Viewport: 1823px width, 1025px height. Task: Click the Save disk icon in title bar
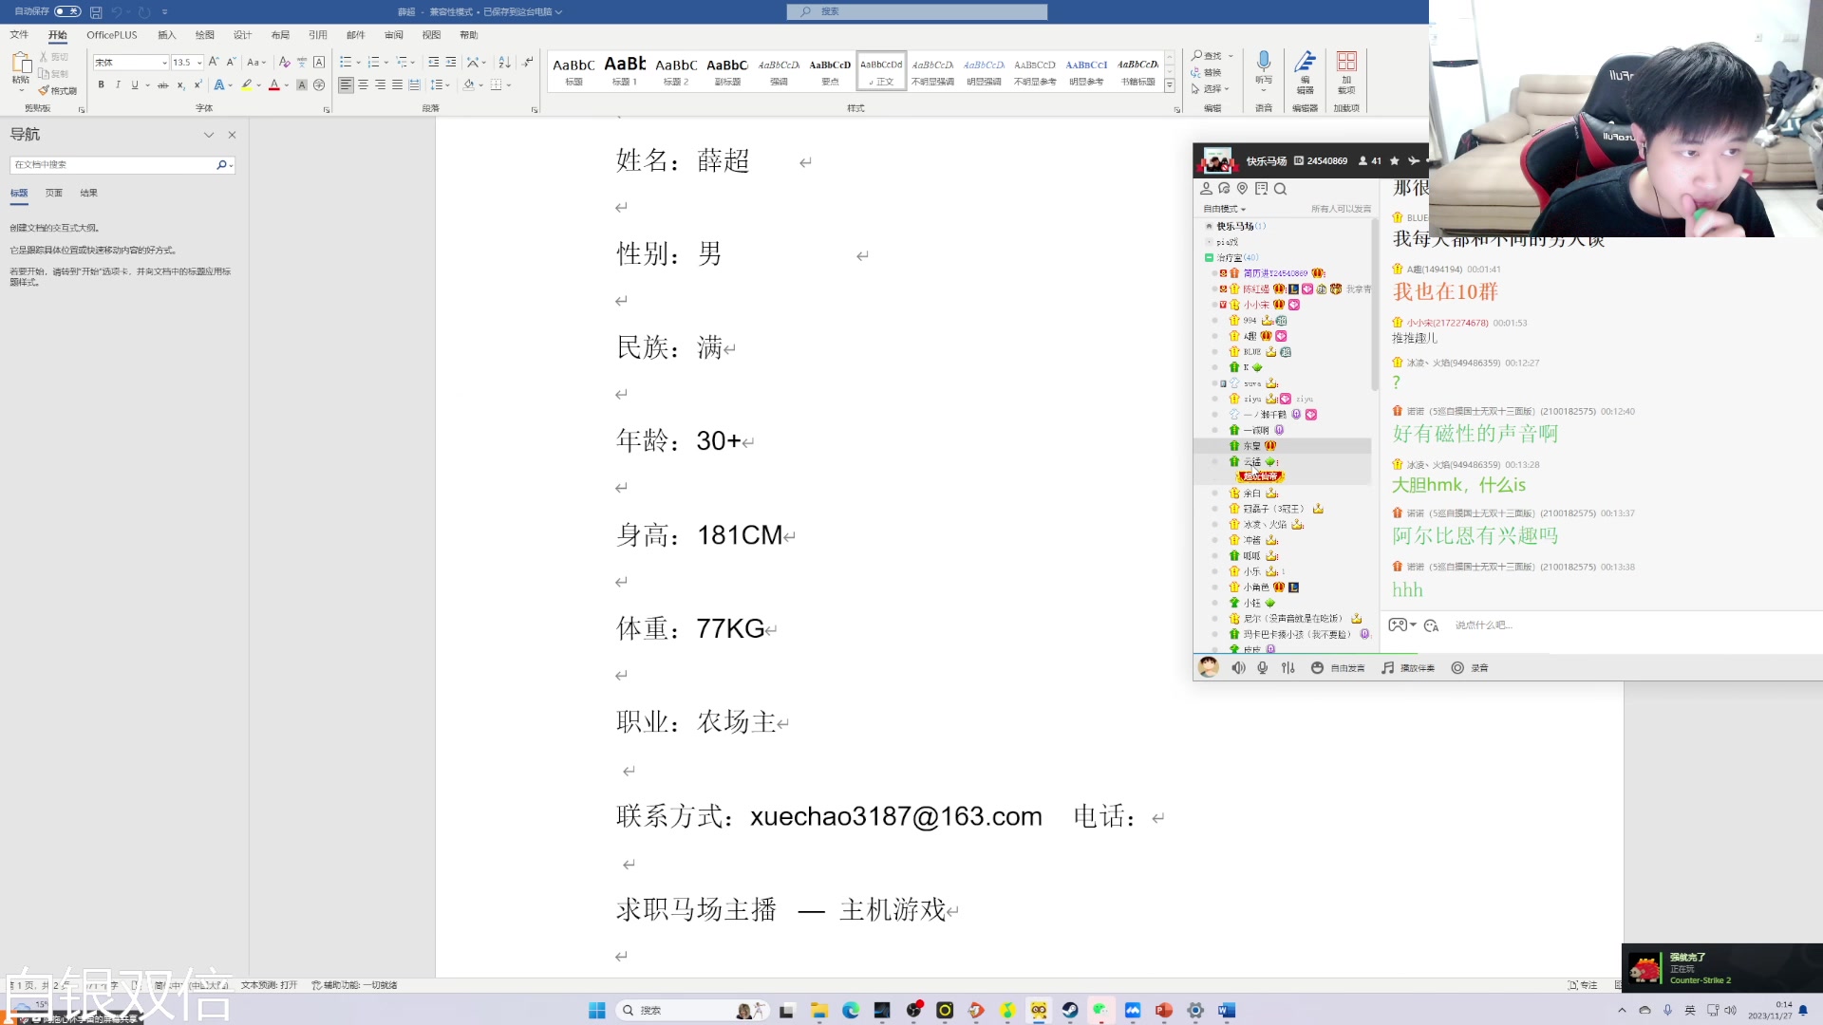[x=96, y=11]
